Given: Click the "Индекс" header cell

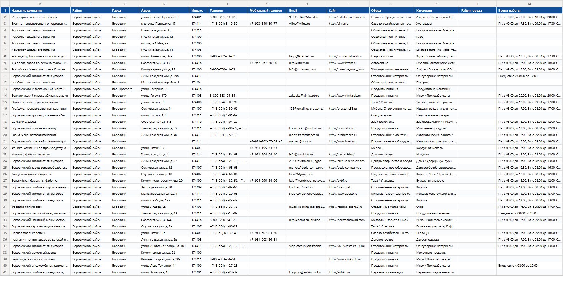Looking at the screenshot, I should pos(198,11).
